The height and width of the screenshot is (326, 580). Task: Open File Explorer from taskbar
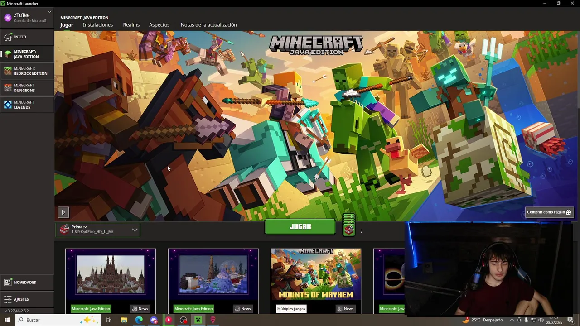click(x=124, y=320)
